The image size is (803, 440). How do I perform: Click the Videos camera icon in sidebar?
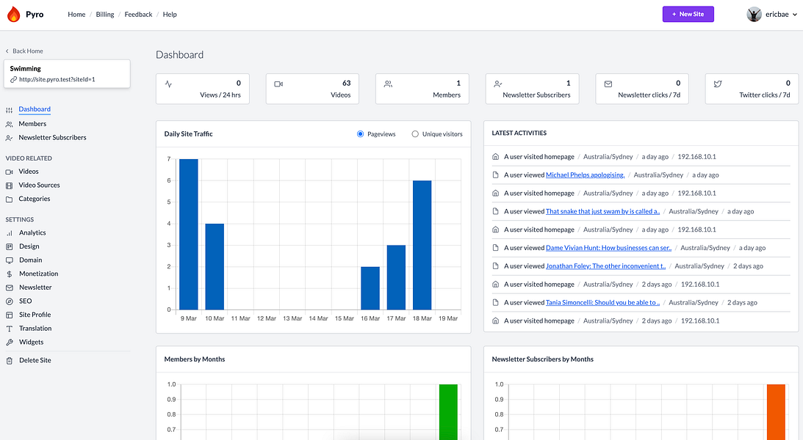tap(10, 172)
